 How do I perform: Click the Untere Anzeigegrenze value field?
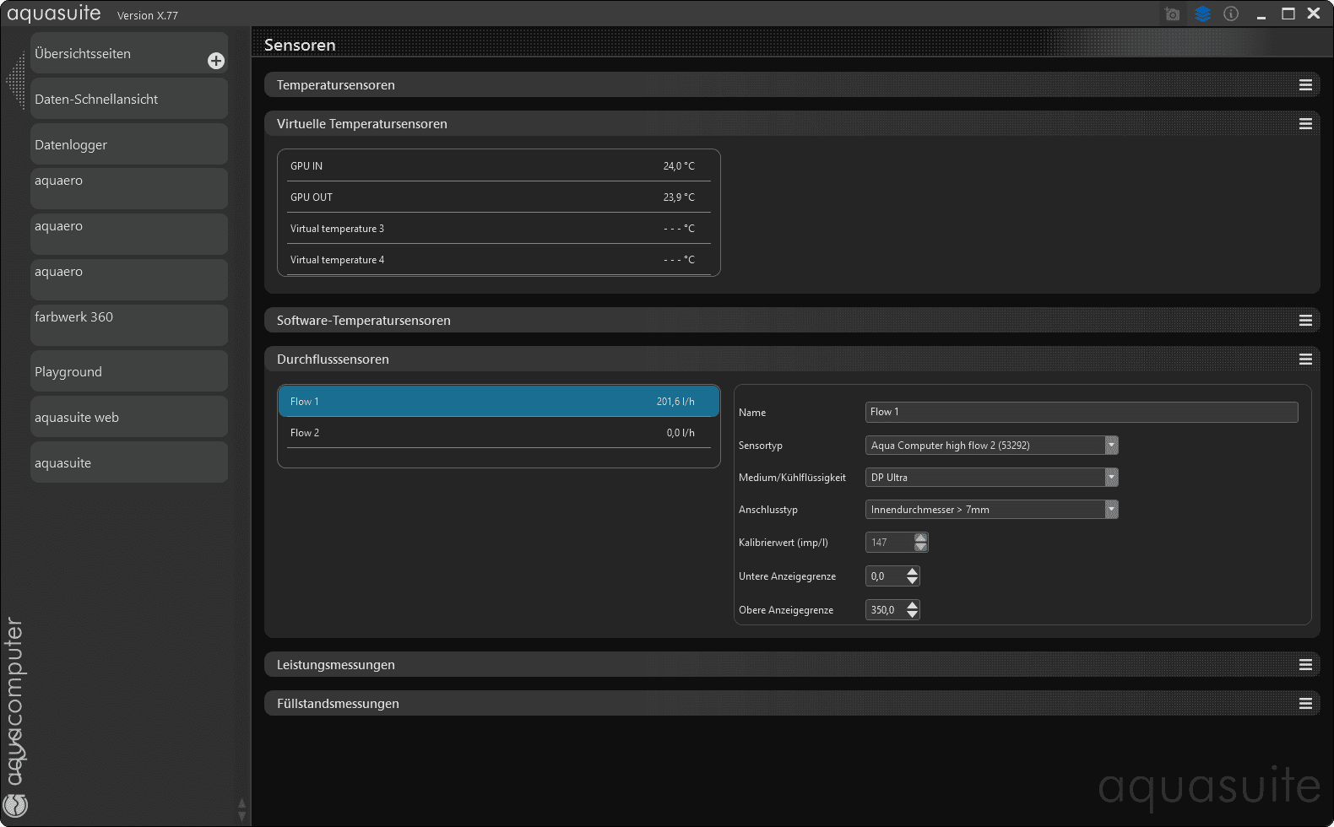point(886,576)
